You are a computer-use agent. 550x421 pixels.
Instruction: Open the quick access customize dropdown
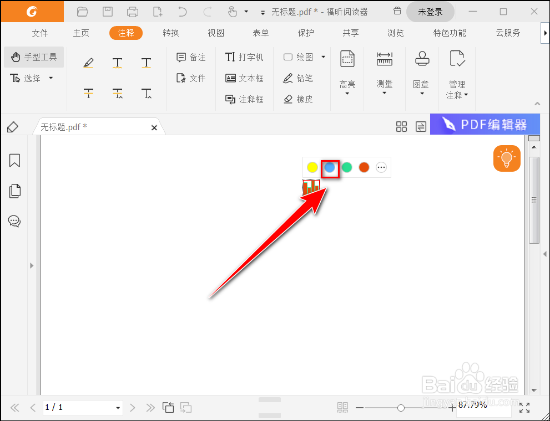pos(263,13)
